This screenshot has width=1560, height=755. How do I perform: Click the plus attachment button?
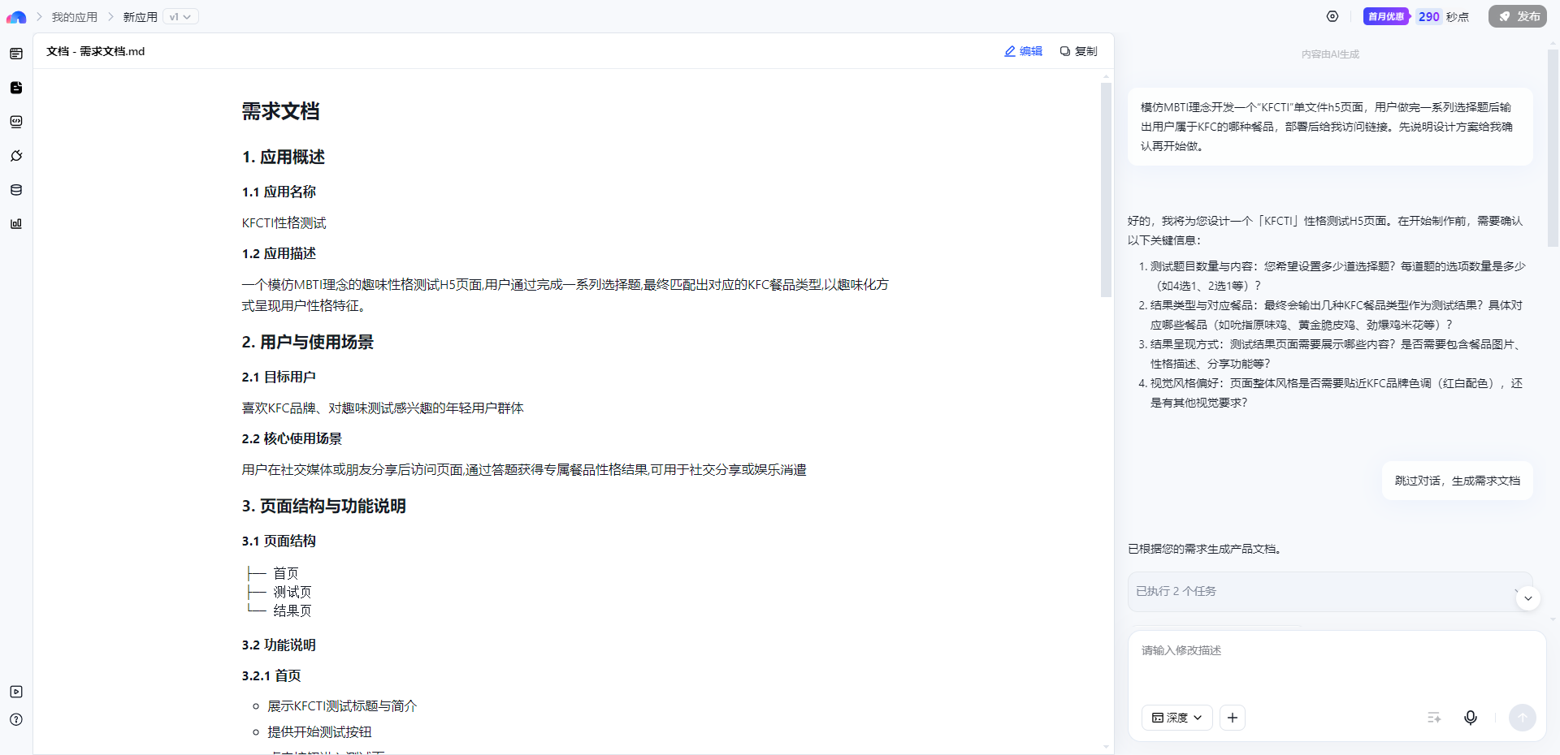[1233, 718]
